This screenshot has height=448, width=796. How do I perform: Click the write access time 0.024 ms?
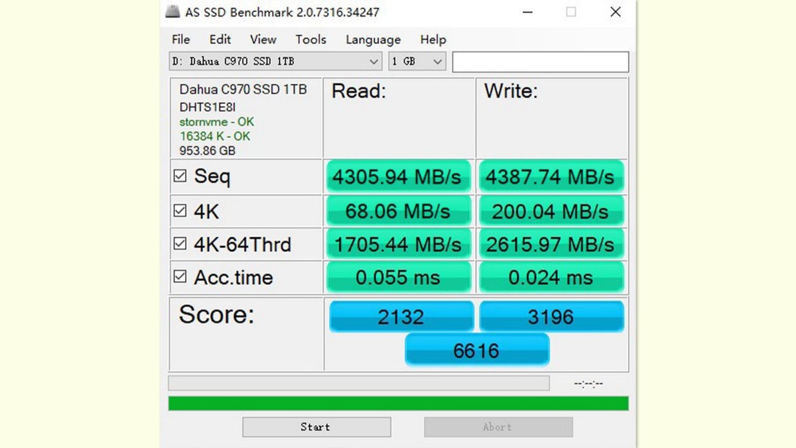[551, 276]
